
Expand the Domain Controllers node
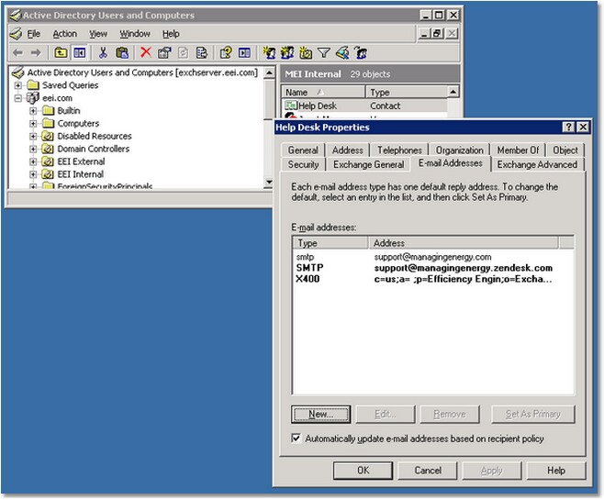pos(33,149)
